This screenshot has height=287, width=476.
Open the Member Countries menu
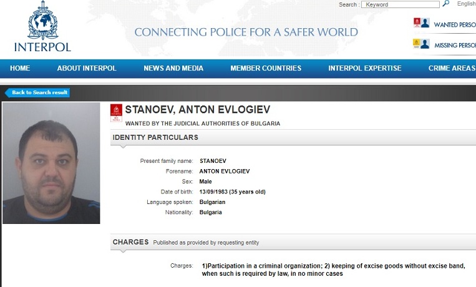pos(266,69)
